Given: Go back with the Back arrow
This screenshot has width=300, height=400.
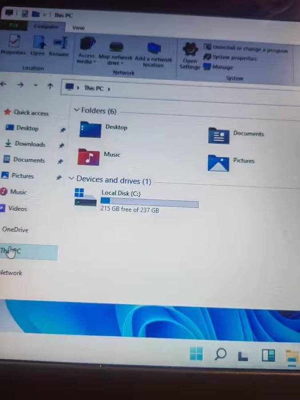Looking at the screenshot, I should [x=4, y=84].
